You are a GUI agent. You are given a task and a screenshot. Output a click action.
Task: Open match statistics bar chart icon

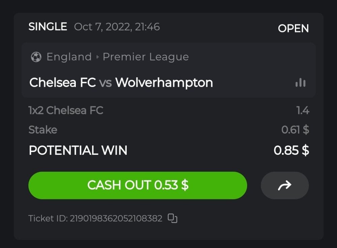click(300, 83)
